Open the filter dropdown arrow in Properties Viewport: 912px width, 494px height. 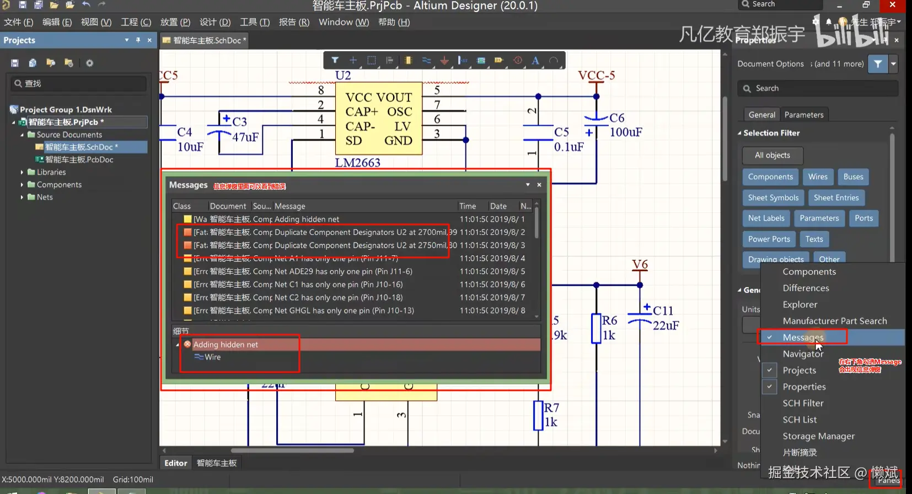pos(893,64)
